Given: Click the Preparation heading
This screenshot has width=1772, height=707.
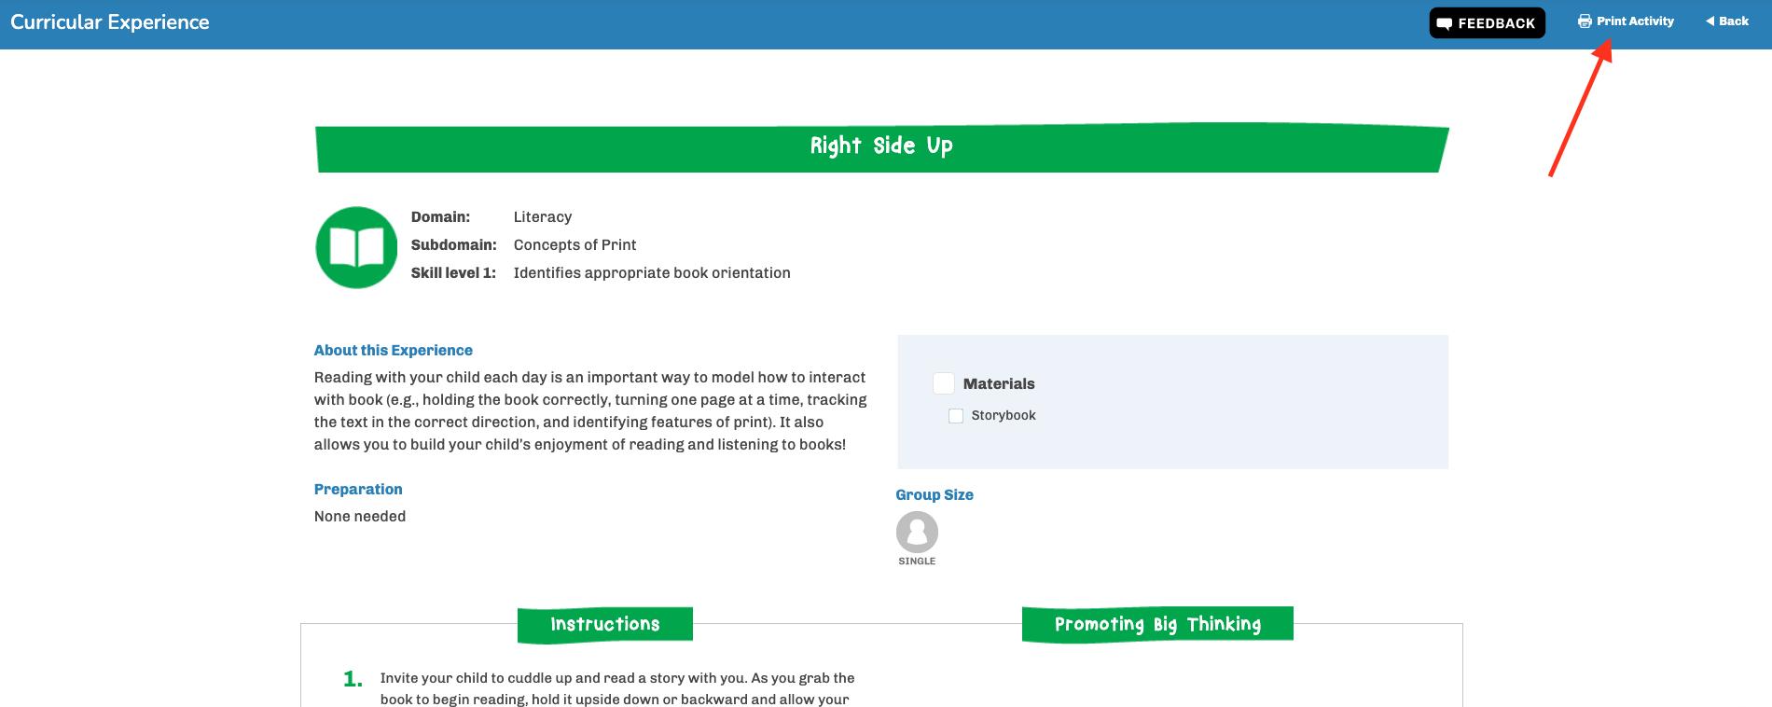Looking at the screenshot, I should [358, 490].
